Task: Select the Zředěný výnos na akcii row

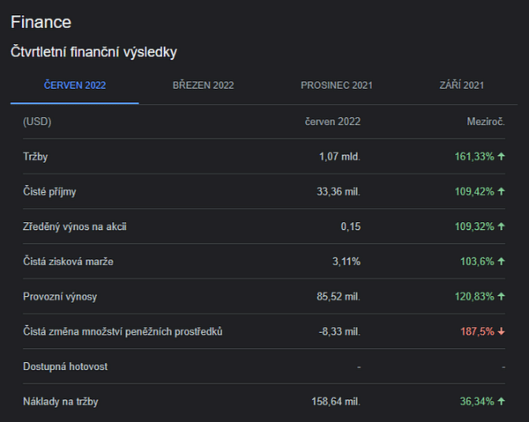Action: point(264,226)
